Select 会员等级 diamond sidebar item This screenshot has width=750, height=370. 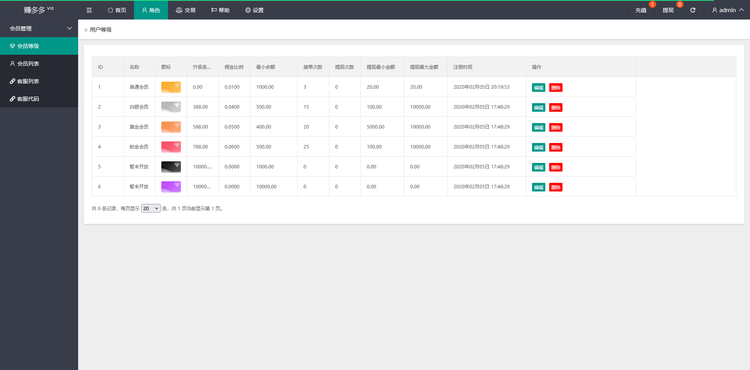pos(28,46)
